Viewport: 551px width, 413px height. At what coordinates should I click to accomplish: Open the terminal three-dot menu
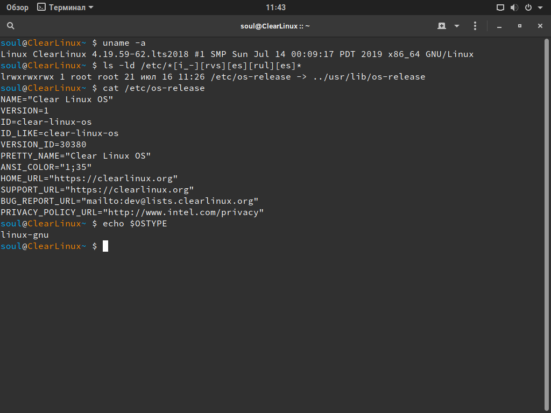[475, 26]
